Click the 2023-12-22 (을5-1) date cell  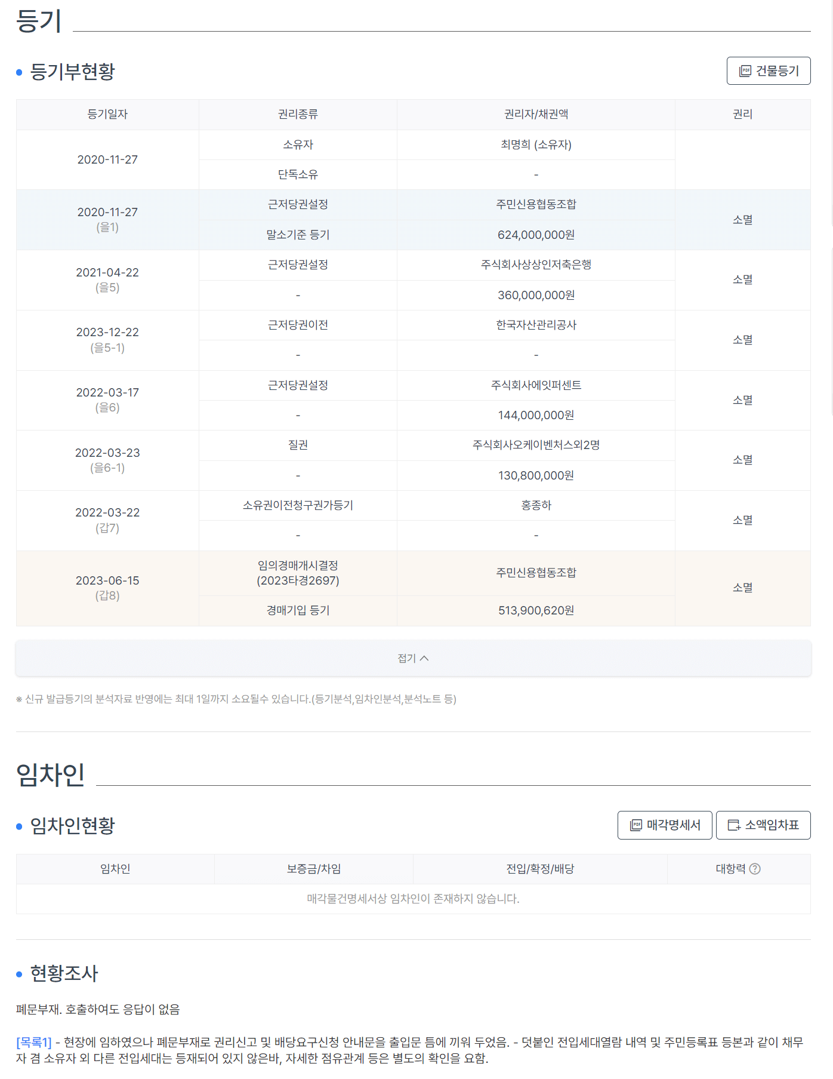pos(107,340)
